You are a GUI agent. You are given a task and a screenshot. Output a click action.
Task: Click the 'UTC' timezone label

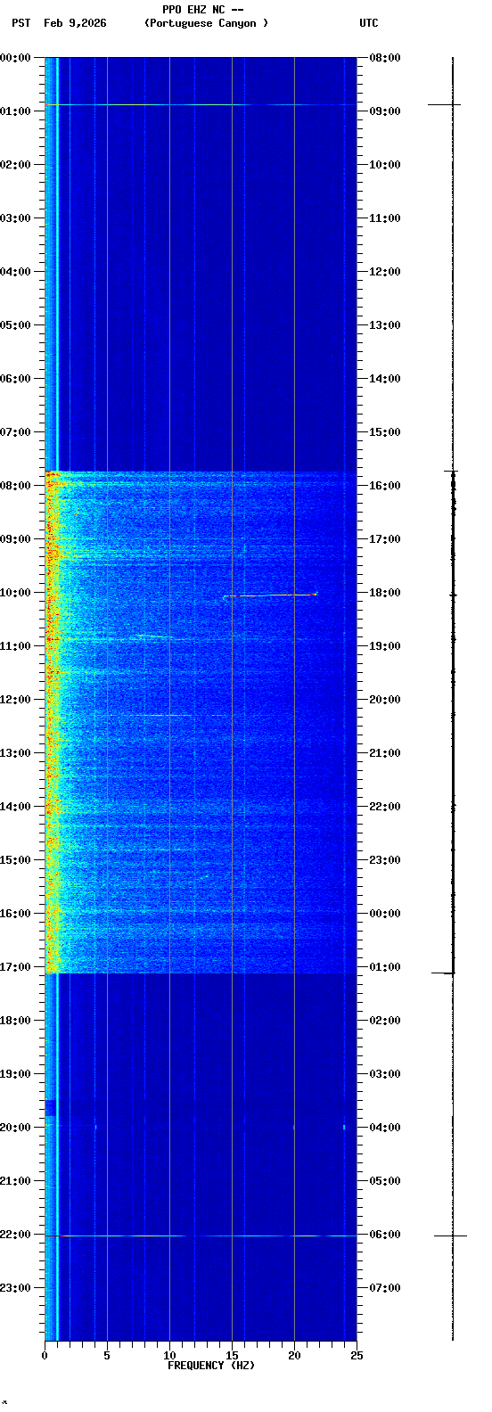pyautogui.click(x=369, y=23)
